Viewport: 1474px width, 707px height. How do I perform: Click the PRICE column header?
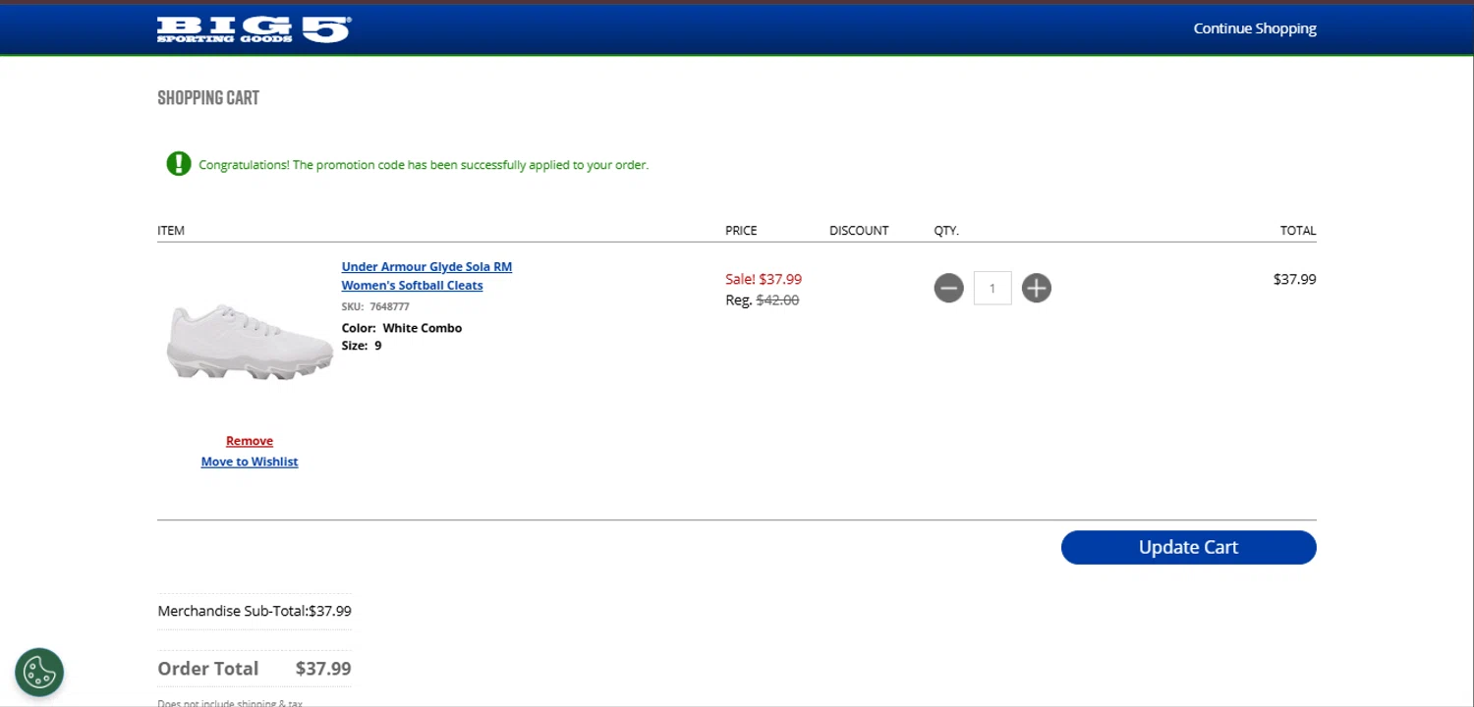pos(741,231)
